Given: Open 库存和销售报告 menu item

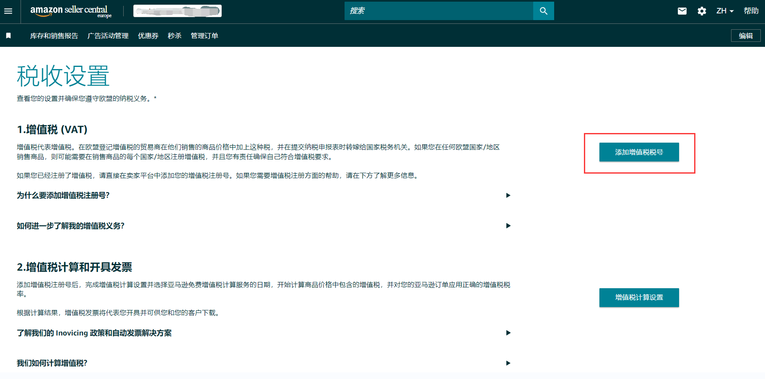Looking at the screenshot, I should 54,36.
